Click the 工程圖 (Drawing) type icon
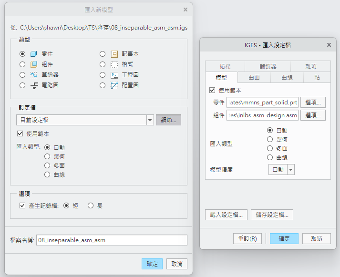Viewport: 340px width, 277px height. pos(114,75)
